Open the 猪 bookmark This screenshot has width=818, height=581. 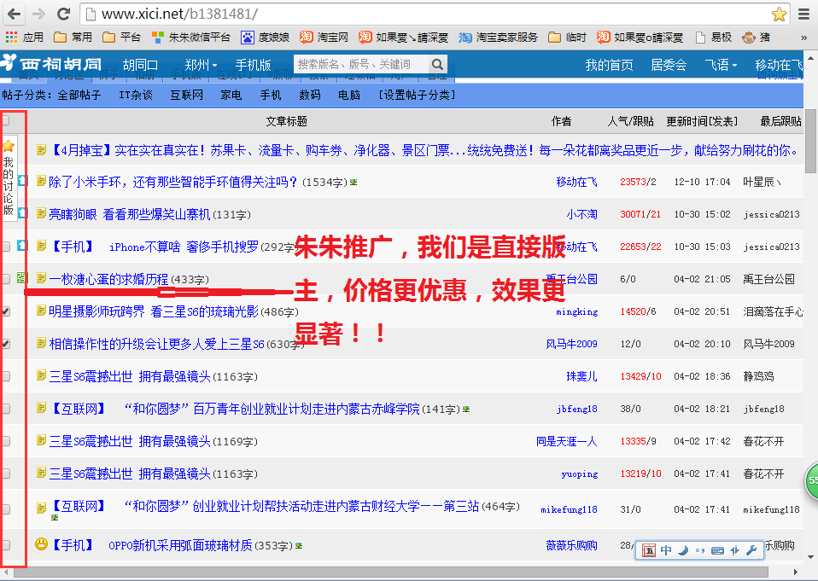[757, 37]
